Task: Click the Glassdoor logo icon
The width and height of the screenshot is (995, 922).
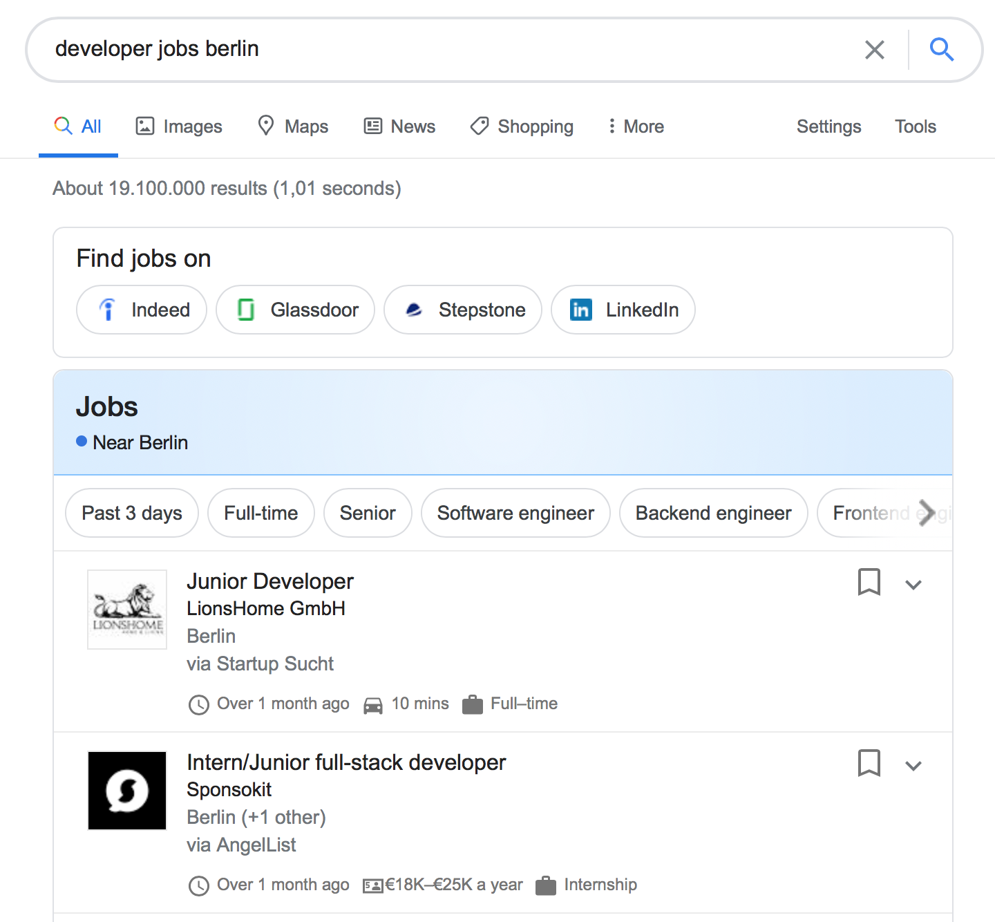Action: pyautogui.click(x=246, y=310)
